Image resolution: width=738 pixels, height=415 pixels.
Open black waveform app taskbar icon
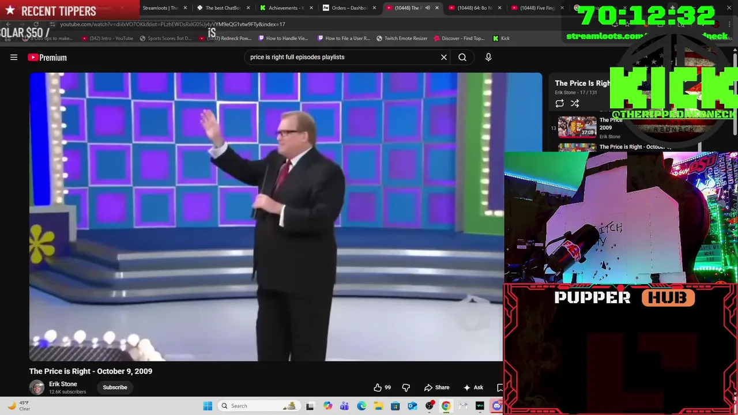[480, 406]
